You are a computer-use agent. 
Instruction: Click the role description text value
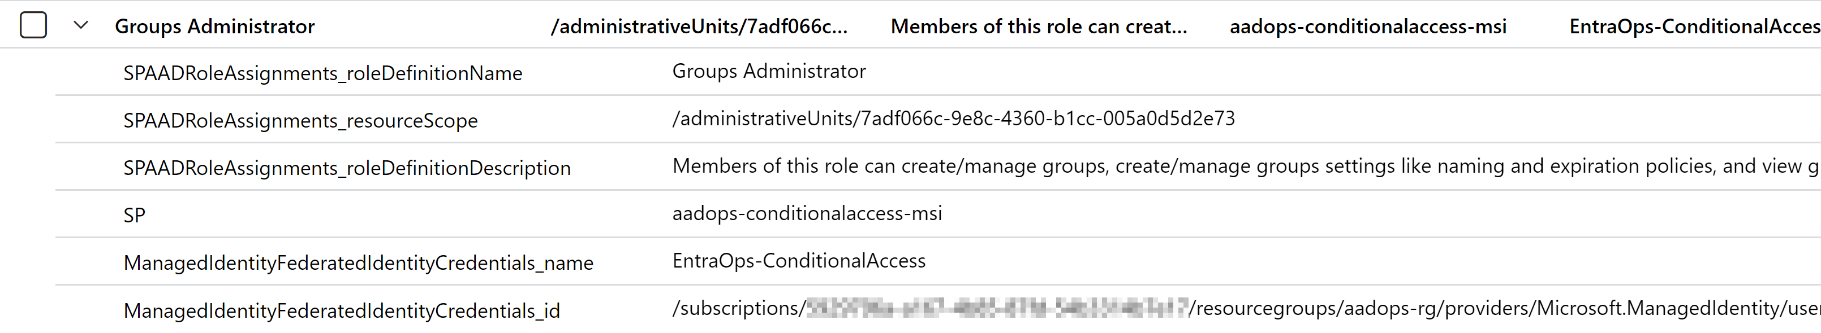click(x=1246, y=166)
